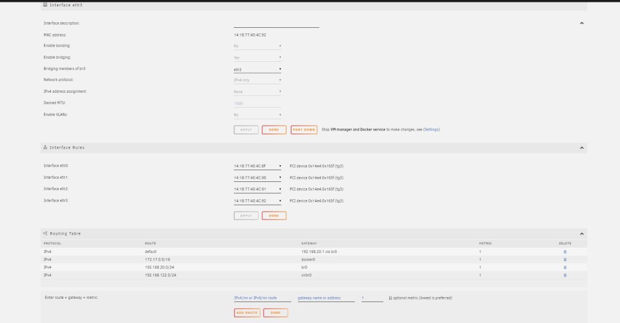Click the Port Down button
This screenshot has height=323, width=620.
click(304, 129)
